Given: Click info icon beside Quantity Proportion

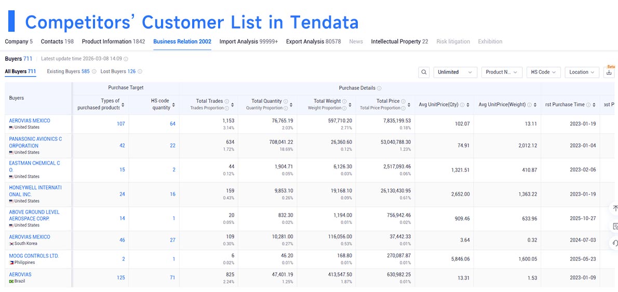Looking at the screenshot, I should [x=285, y=108].
